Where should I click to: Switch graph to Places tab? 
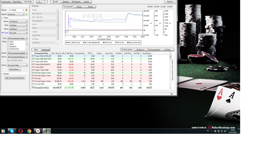coord(79,7)
